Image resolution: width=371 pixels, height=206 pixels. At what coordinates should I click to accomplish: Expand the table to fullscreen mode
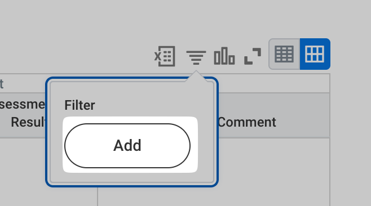[253, 56]
